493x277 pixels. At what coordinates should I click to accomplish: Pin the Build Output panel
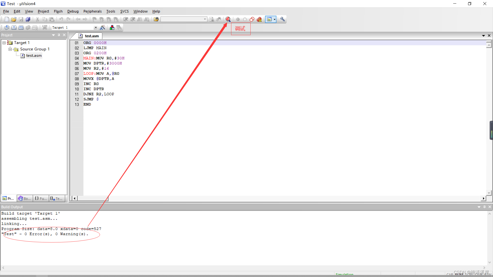(485, 207)
